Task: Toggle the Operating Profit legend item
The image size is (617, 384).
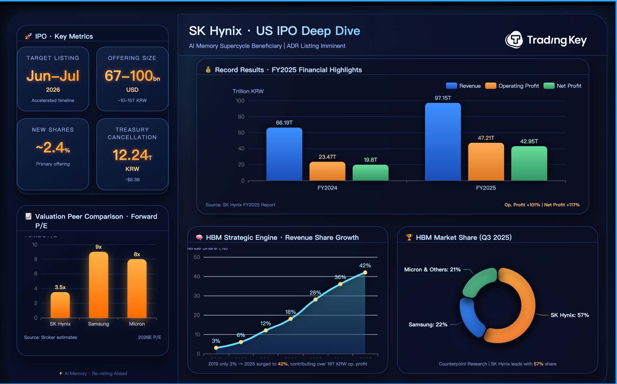Action: coord(512,86)
